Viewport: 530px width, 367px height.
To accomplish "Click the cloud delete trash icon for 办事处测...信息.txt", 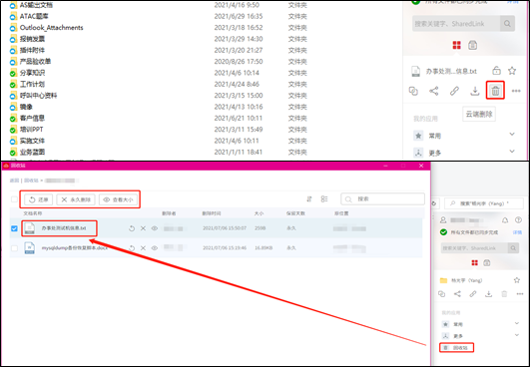I will click(495, 91).
